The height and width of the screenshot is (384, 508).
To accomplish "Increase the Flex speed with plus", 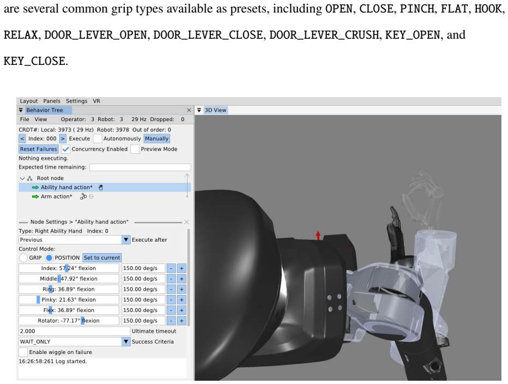I will (x=182, y=310).
